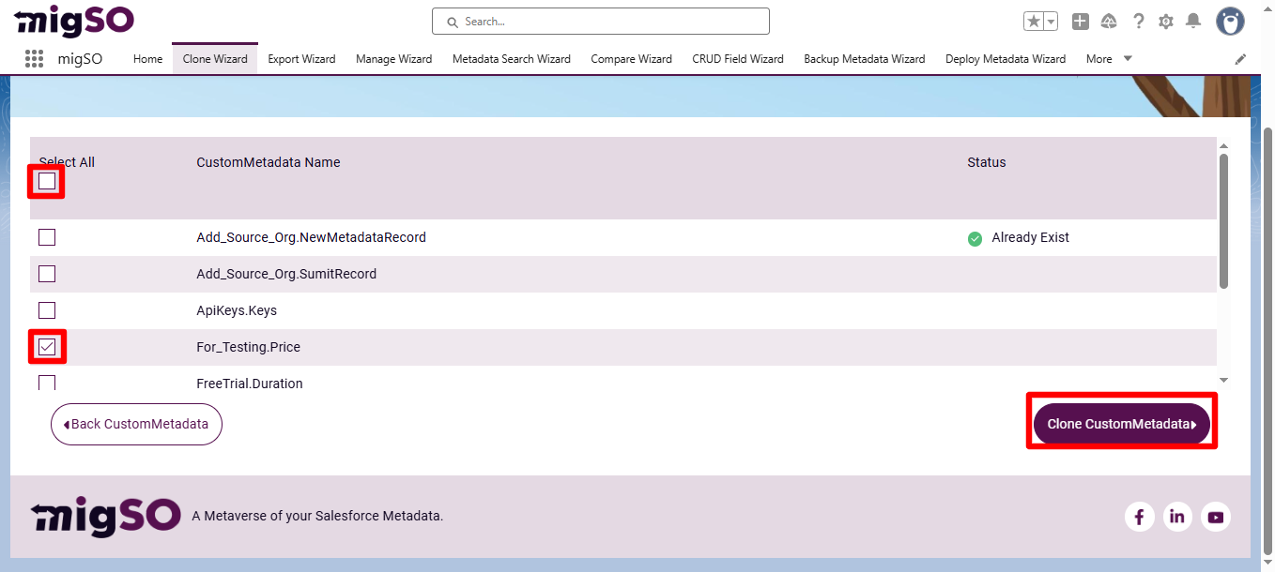The height and width of the screenshot is (572, 1275).
Task: Check the FreeTrial.Duration checkbox
Action: coord(47,382)
